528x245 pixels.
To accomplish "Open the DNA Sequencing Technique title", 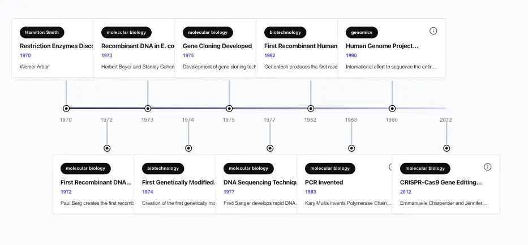I will 260,182.
